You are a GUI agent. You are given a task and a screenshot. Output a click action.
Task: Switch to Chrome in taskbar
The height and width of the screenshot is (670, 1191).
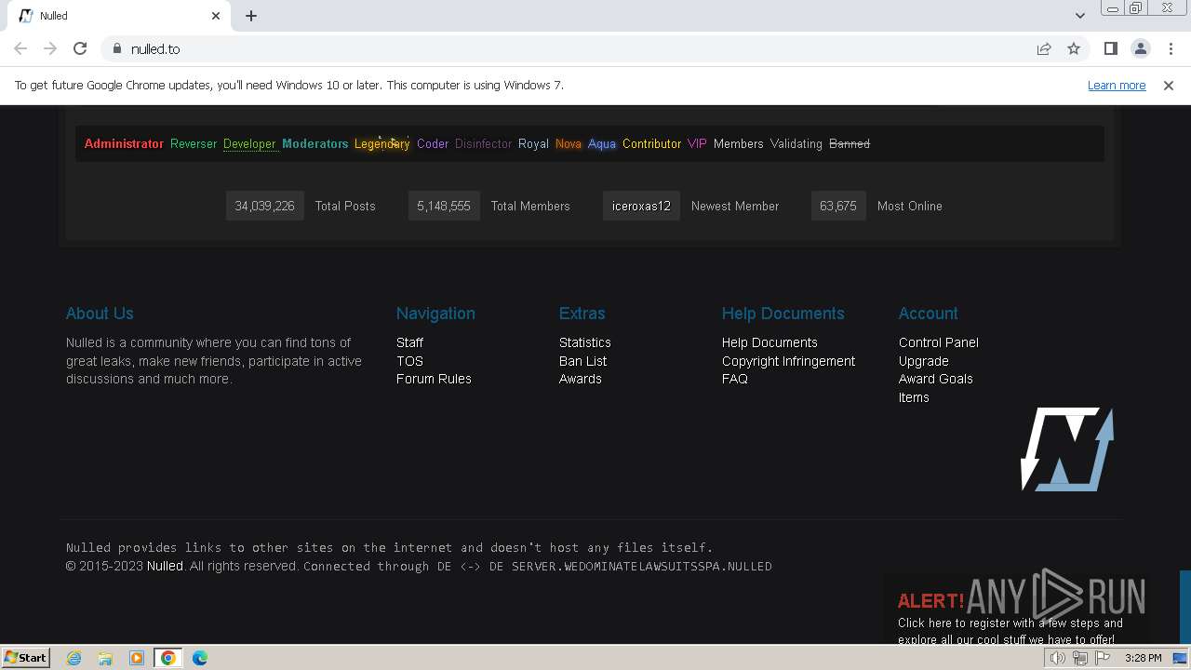pos(168,658)
